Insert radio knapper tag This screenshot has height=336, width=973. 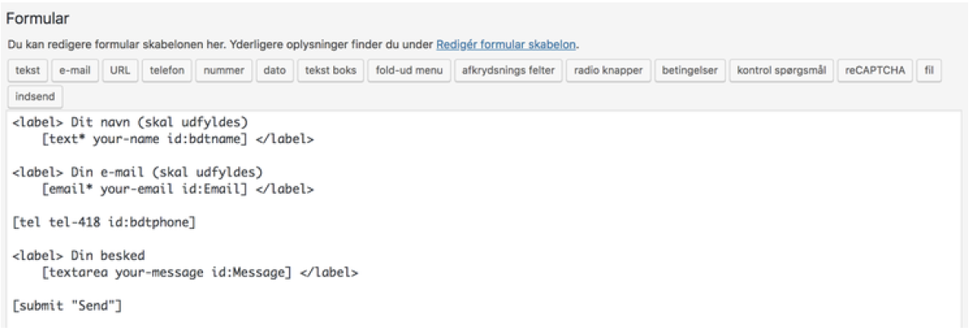(608, 70)
